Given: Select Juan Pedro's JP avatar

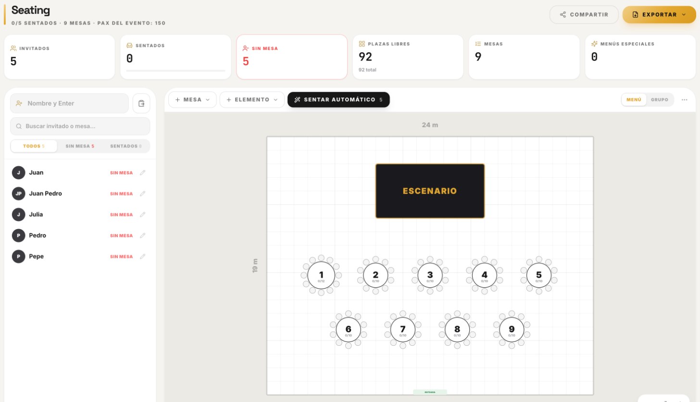Looking at the screenshot, I should (x=18, y=194).
